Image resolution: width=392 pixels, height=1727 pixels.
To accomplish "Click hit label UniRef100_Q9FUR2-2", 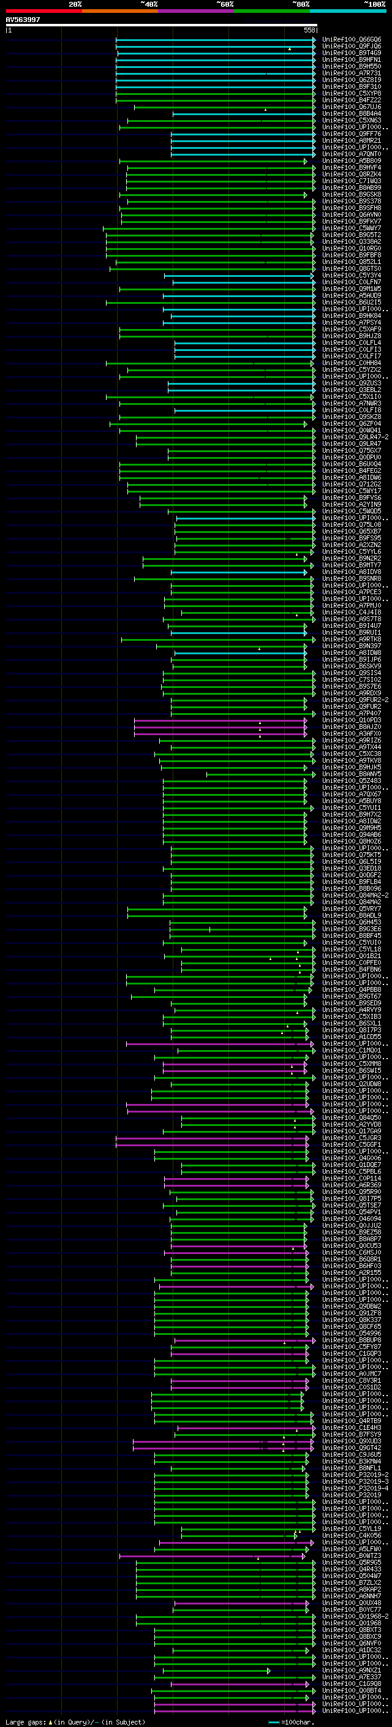I will click(355, 700).
